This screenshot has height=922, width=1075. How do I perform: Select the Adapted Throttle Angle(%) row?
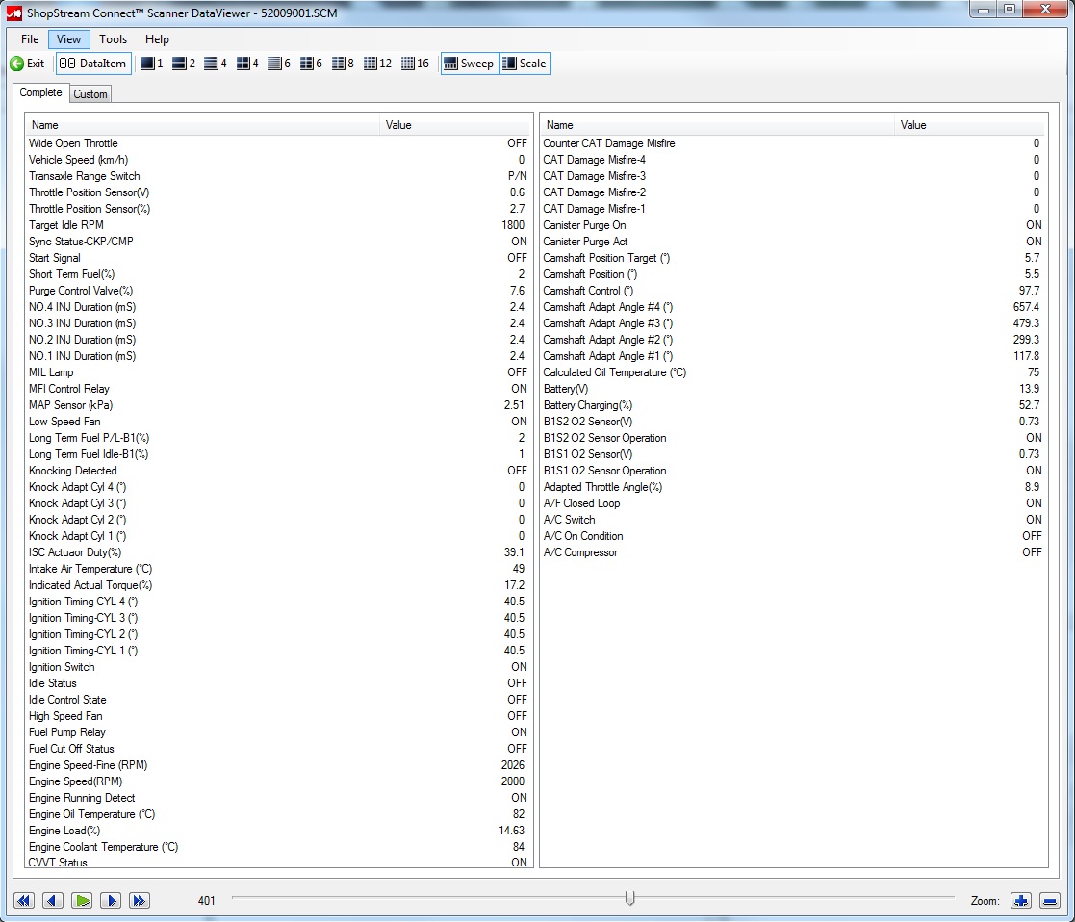click(793, 487)
